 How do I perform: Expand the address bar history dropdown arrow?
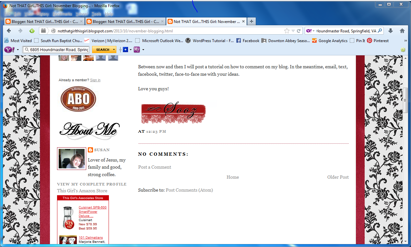(x=293, y=31)
